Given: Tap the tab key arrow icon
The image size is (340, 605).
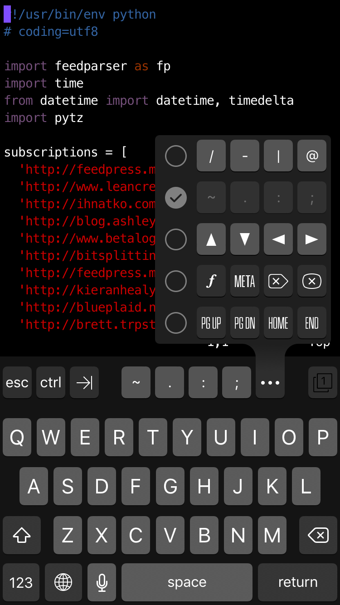Looking at the screenshot, I should point(84,382).
